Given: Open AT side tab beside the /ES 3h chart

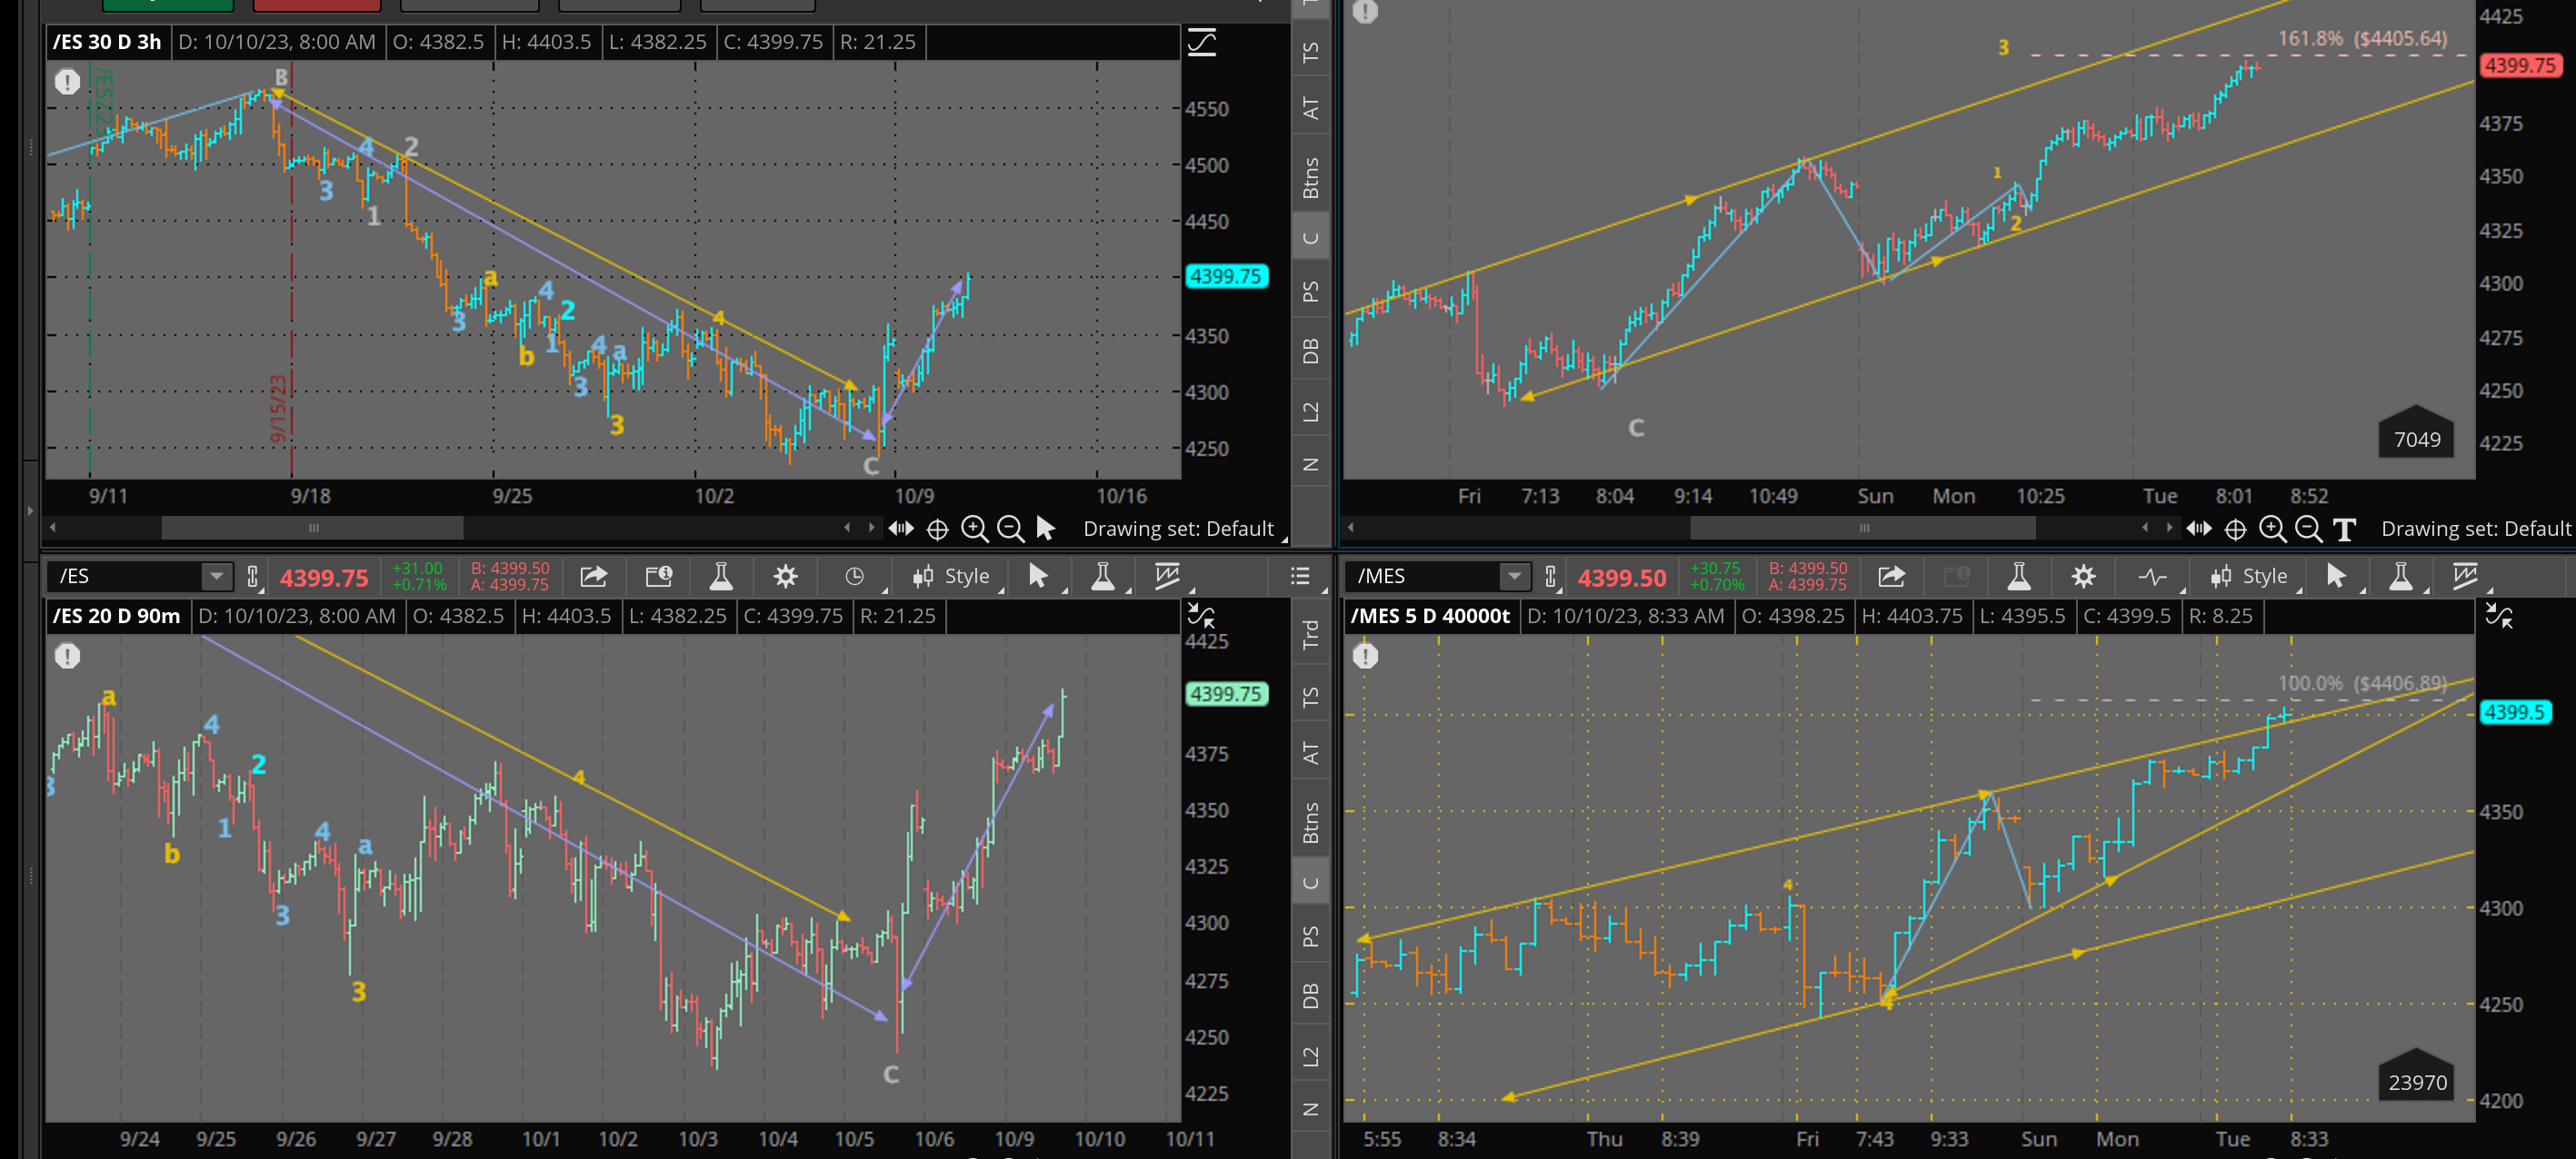Looking at the screenshot, I should coord(1311,108).
